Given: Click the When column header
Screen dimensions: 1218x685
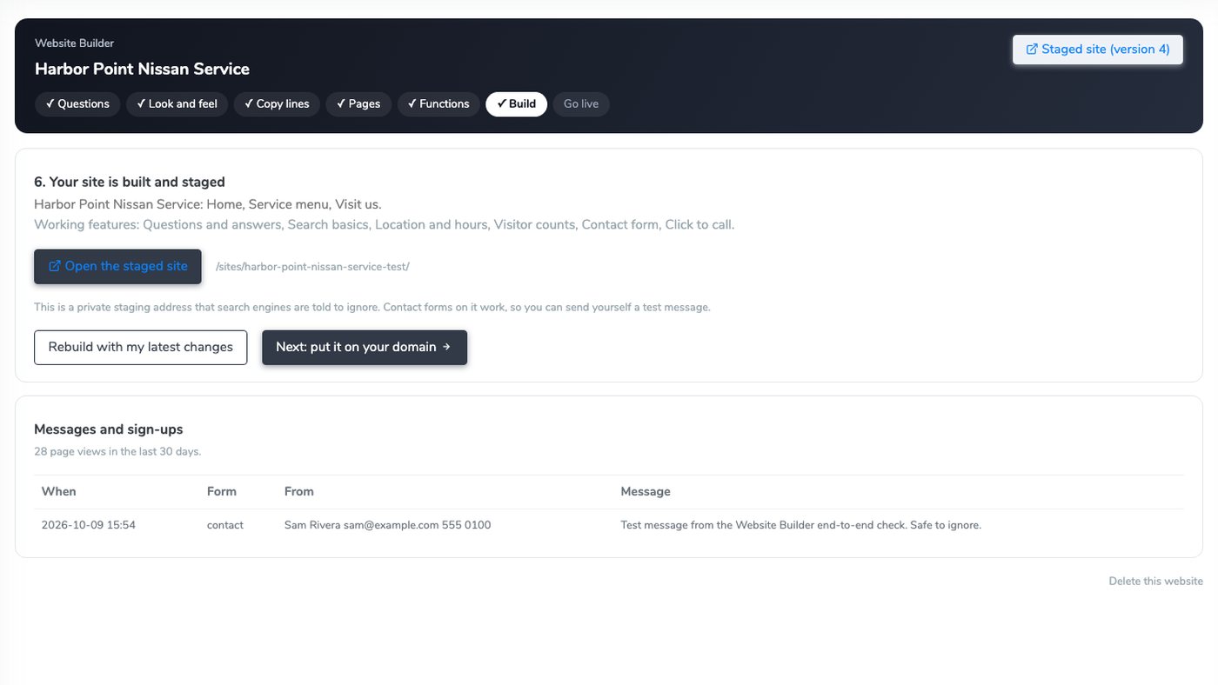Looking at the screenshot, I should [x=59, y=492].
